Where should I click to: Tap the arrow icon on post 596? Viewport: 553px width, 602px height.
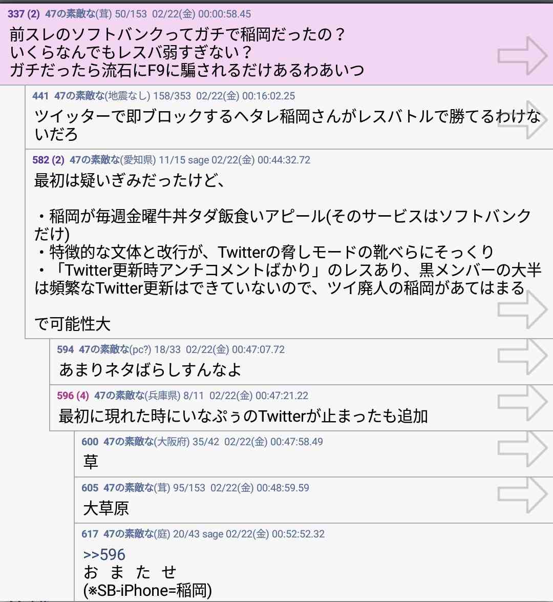(x=522, y=402)
